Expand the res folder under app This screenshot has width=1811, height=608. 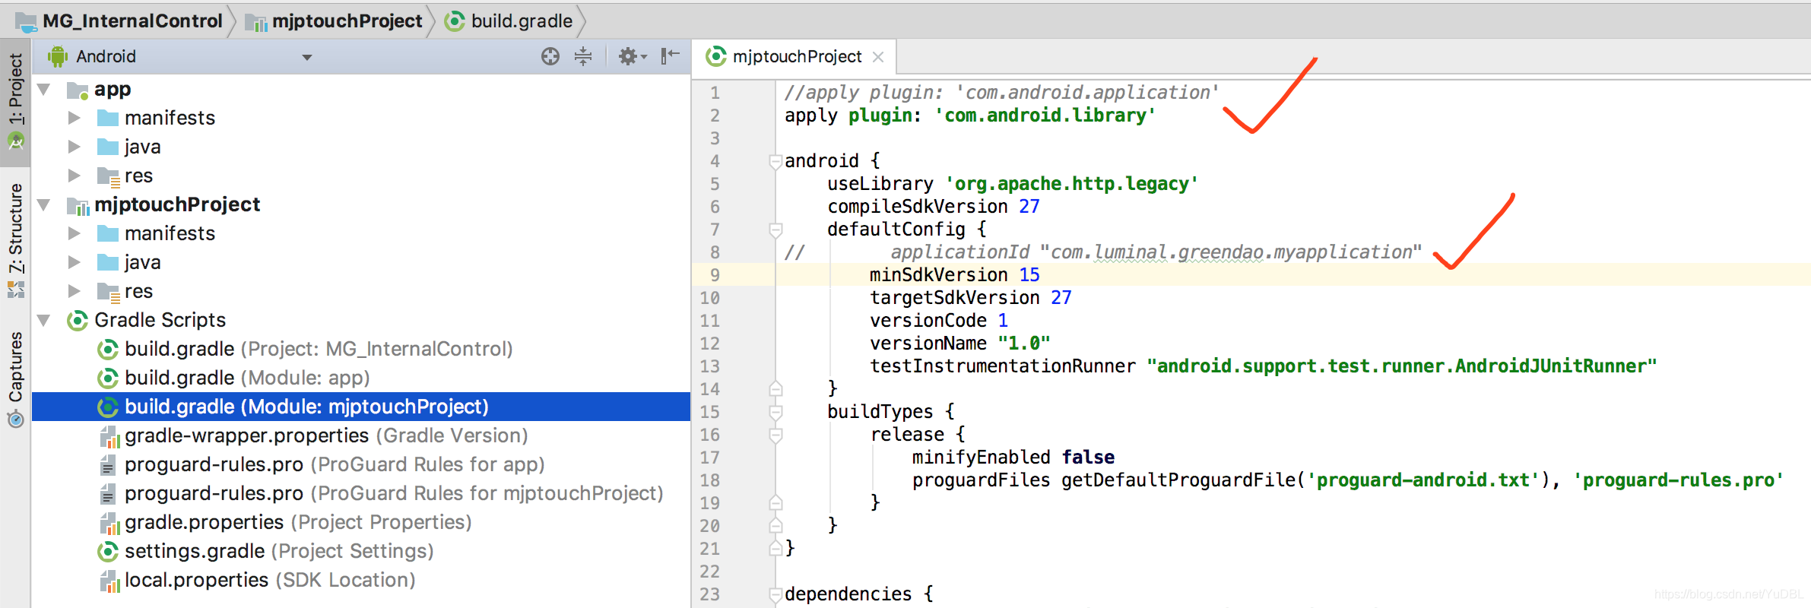(x=75, y=176)
